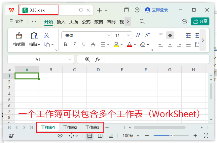Expand the font name 宋体 dropdown

coord(108,35)
